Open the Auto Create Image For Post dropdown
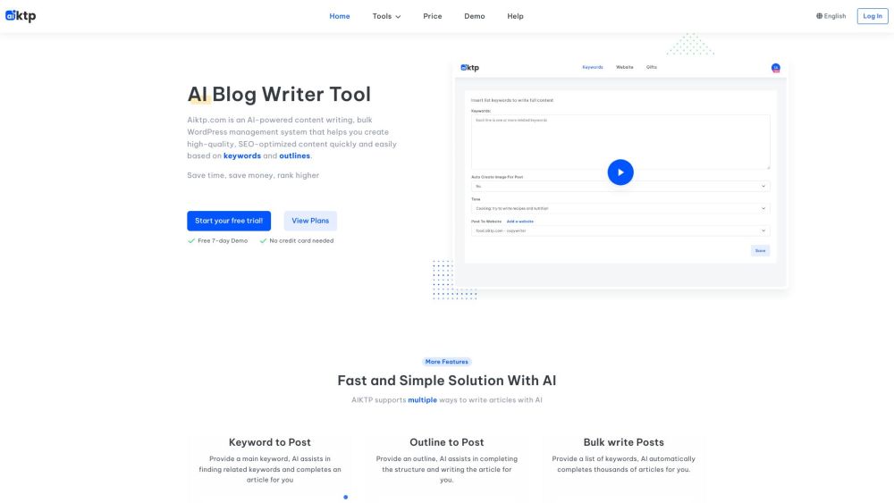894x503 pixels. 620,186
